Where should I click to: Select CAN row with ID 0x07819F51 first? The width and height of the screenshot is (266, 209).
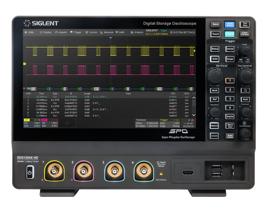coord(108,97)
